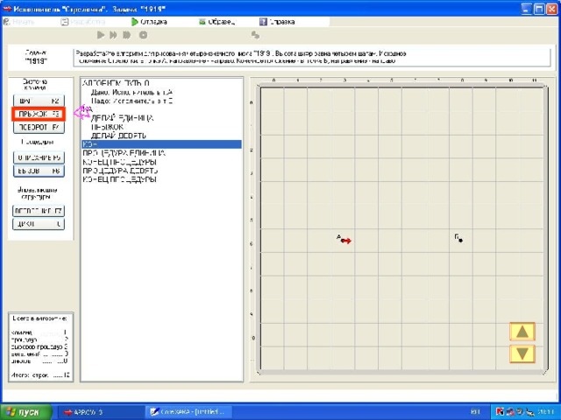Click the run play icon in toolbar
Viewport: 561px width, 420px height.
coord(101,35)
